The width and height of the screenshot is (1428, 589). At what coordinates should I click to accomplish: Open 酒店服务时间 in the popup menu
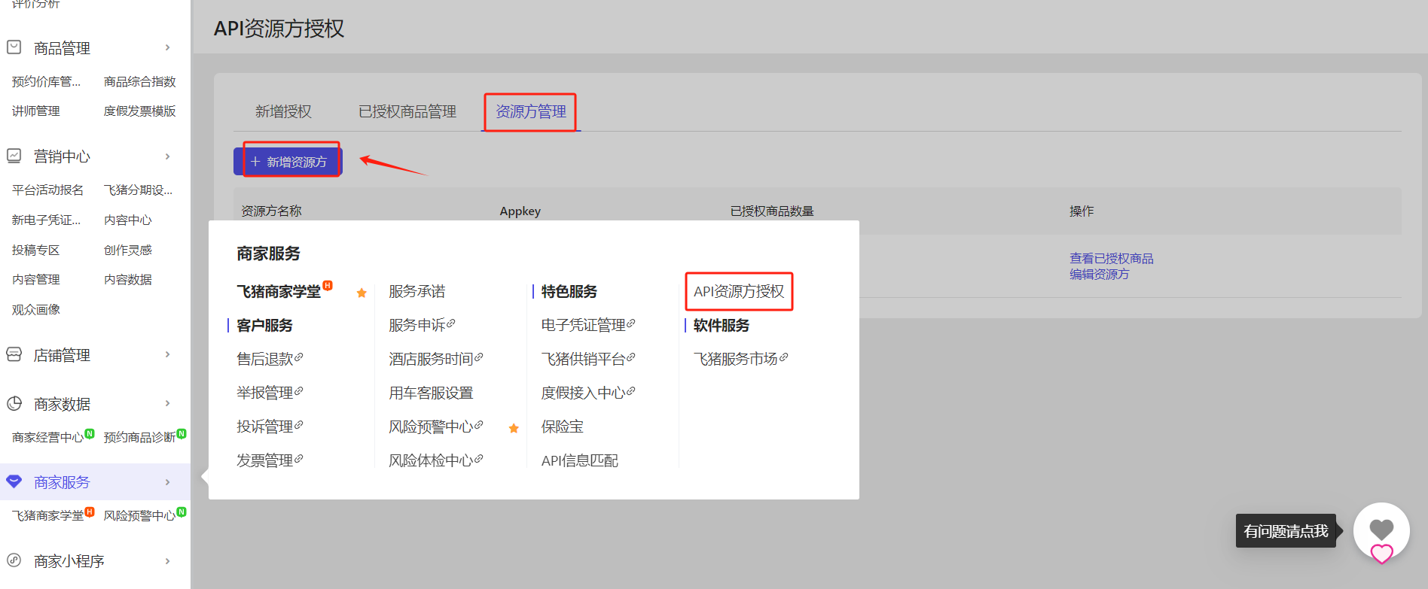[x=432, y=359]
